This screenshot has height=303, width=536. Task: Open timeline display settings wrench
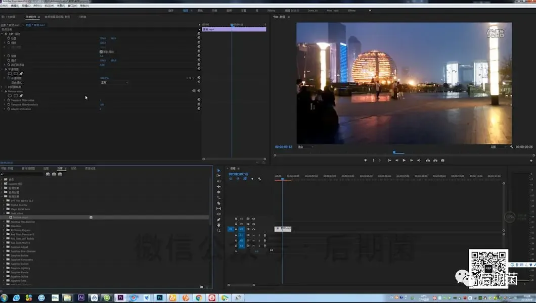point(259,179)
